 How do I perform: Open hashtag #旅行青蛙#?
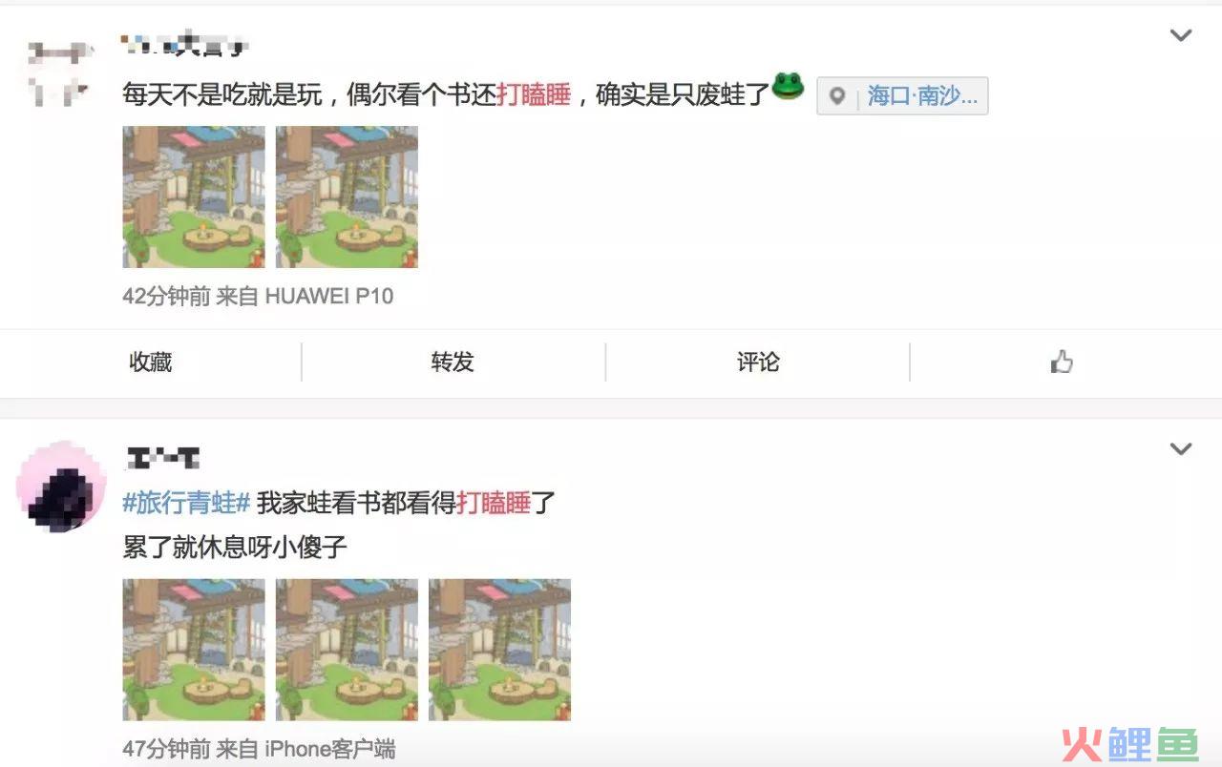186,503
